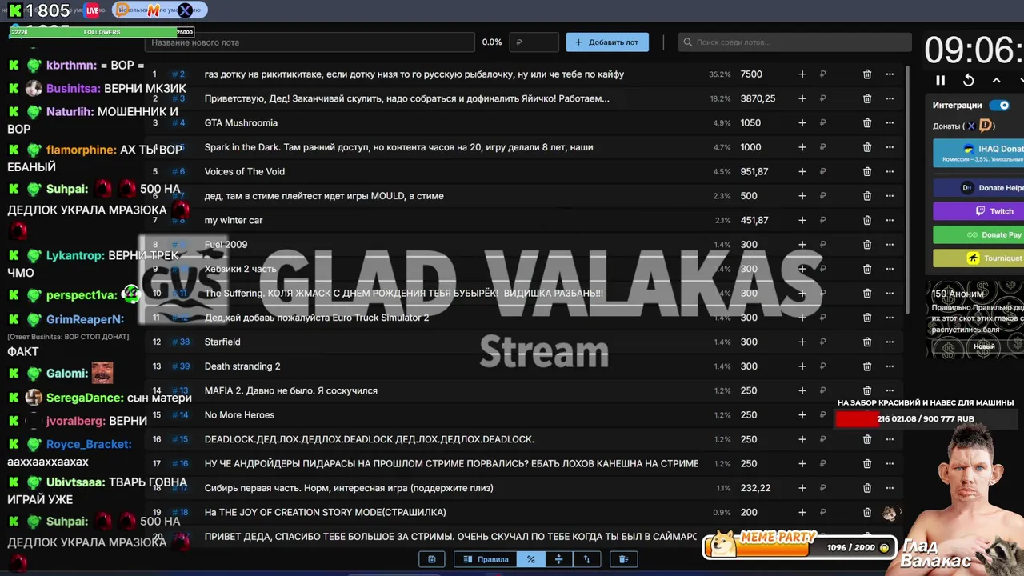Viewport: 1024px width, 576px height.
Task: Focus the new lot ruble amount field
Action: (534, 42)
